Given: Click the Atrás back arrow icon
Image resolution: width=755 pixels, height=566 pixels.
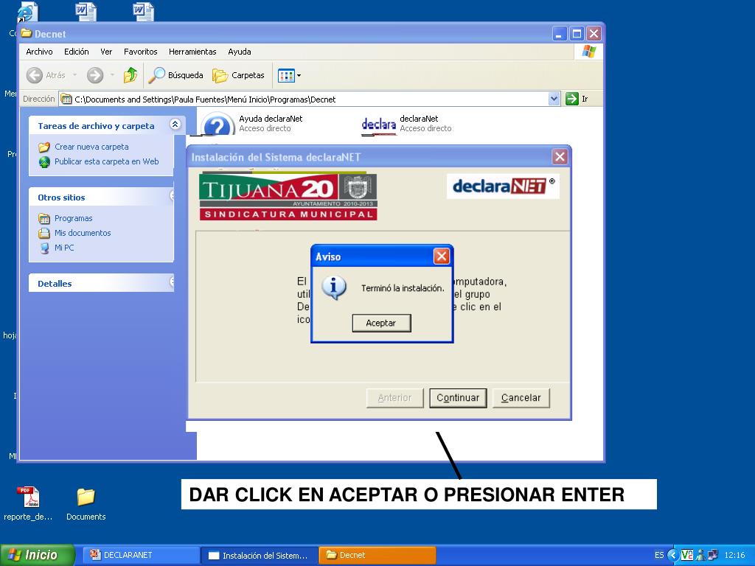Looking at the screenshot, I should pos(34,75).
